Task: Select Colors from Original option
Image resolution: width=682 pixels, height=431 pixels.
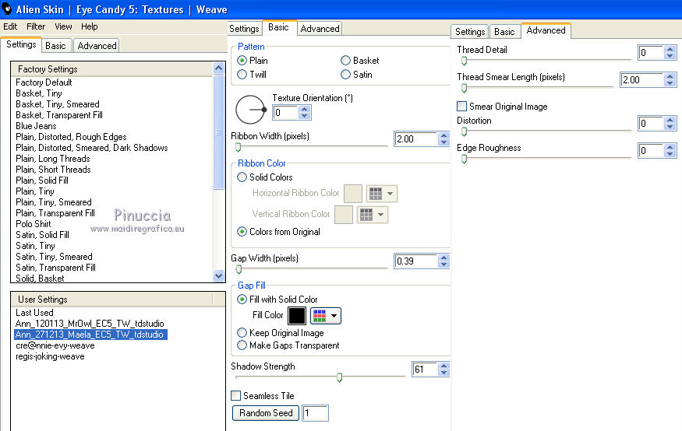Action: (x=242, y=231)
